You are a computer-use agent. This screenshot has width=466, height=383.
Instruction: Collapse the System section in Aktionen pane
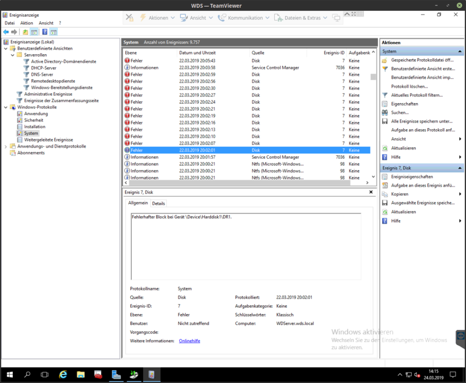(x=460, y=52)
